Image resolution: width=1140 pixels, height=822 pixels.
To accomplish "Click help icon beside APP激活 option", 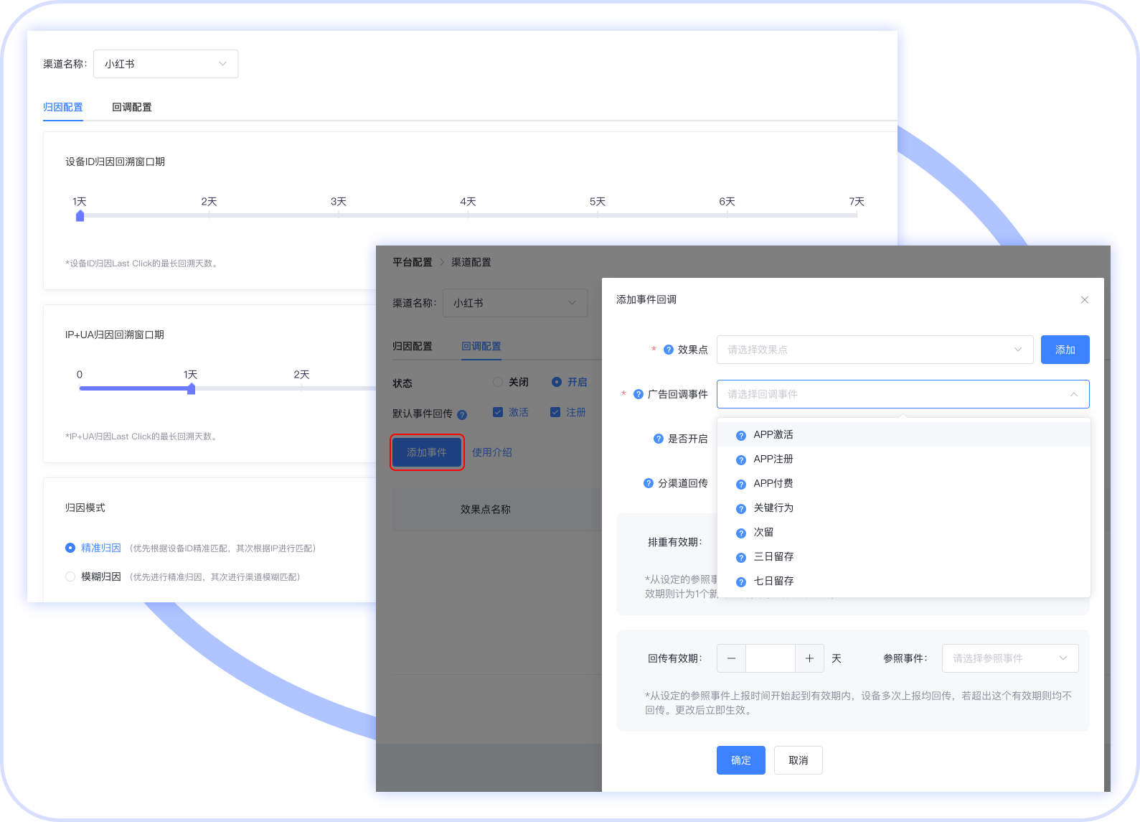I will 741,435.
